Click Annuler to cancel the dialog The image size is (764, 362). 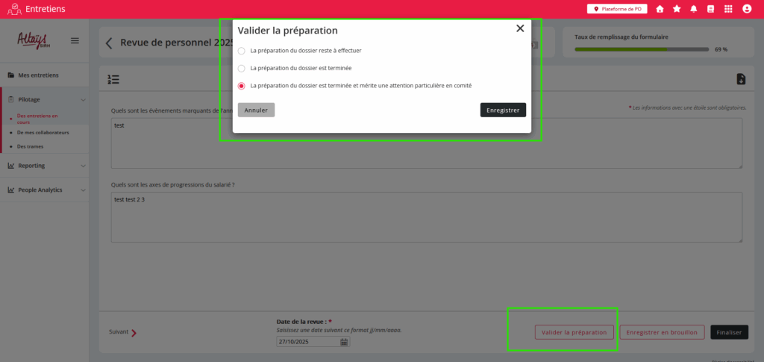click(256, 110)
